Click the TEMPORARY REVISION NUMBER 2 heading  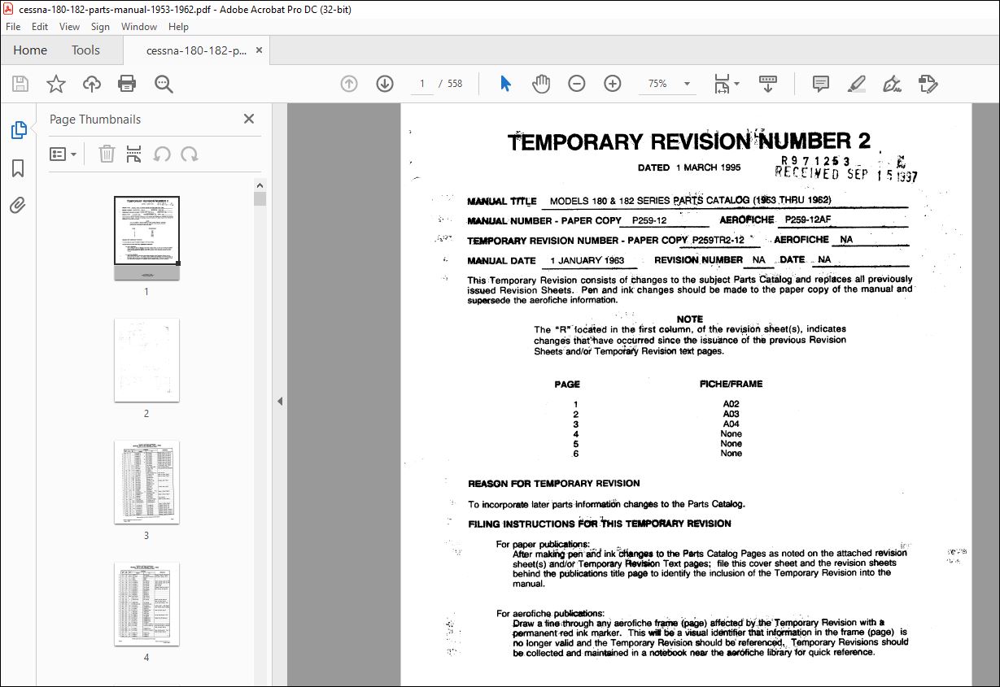click(x=688, y=141)
